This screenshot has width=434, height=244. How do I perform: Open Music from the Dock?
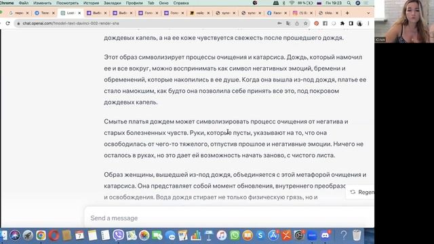tap(222, 235)
